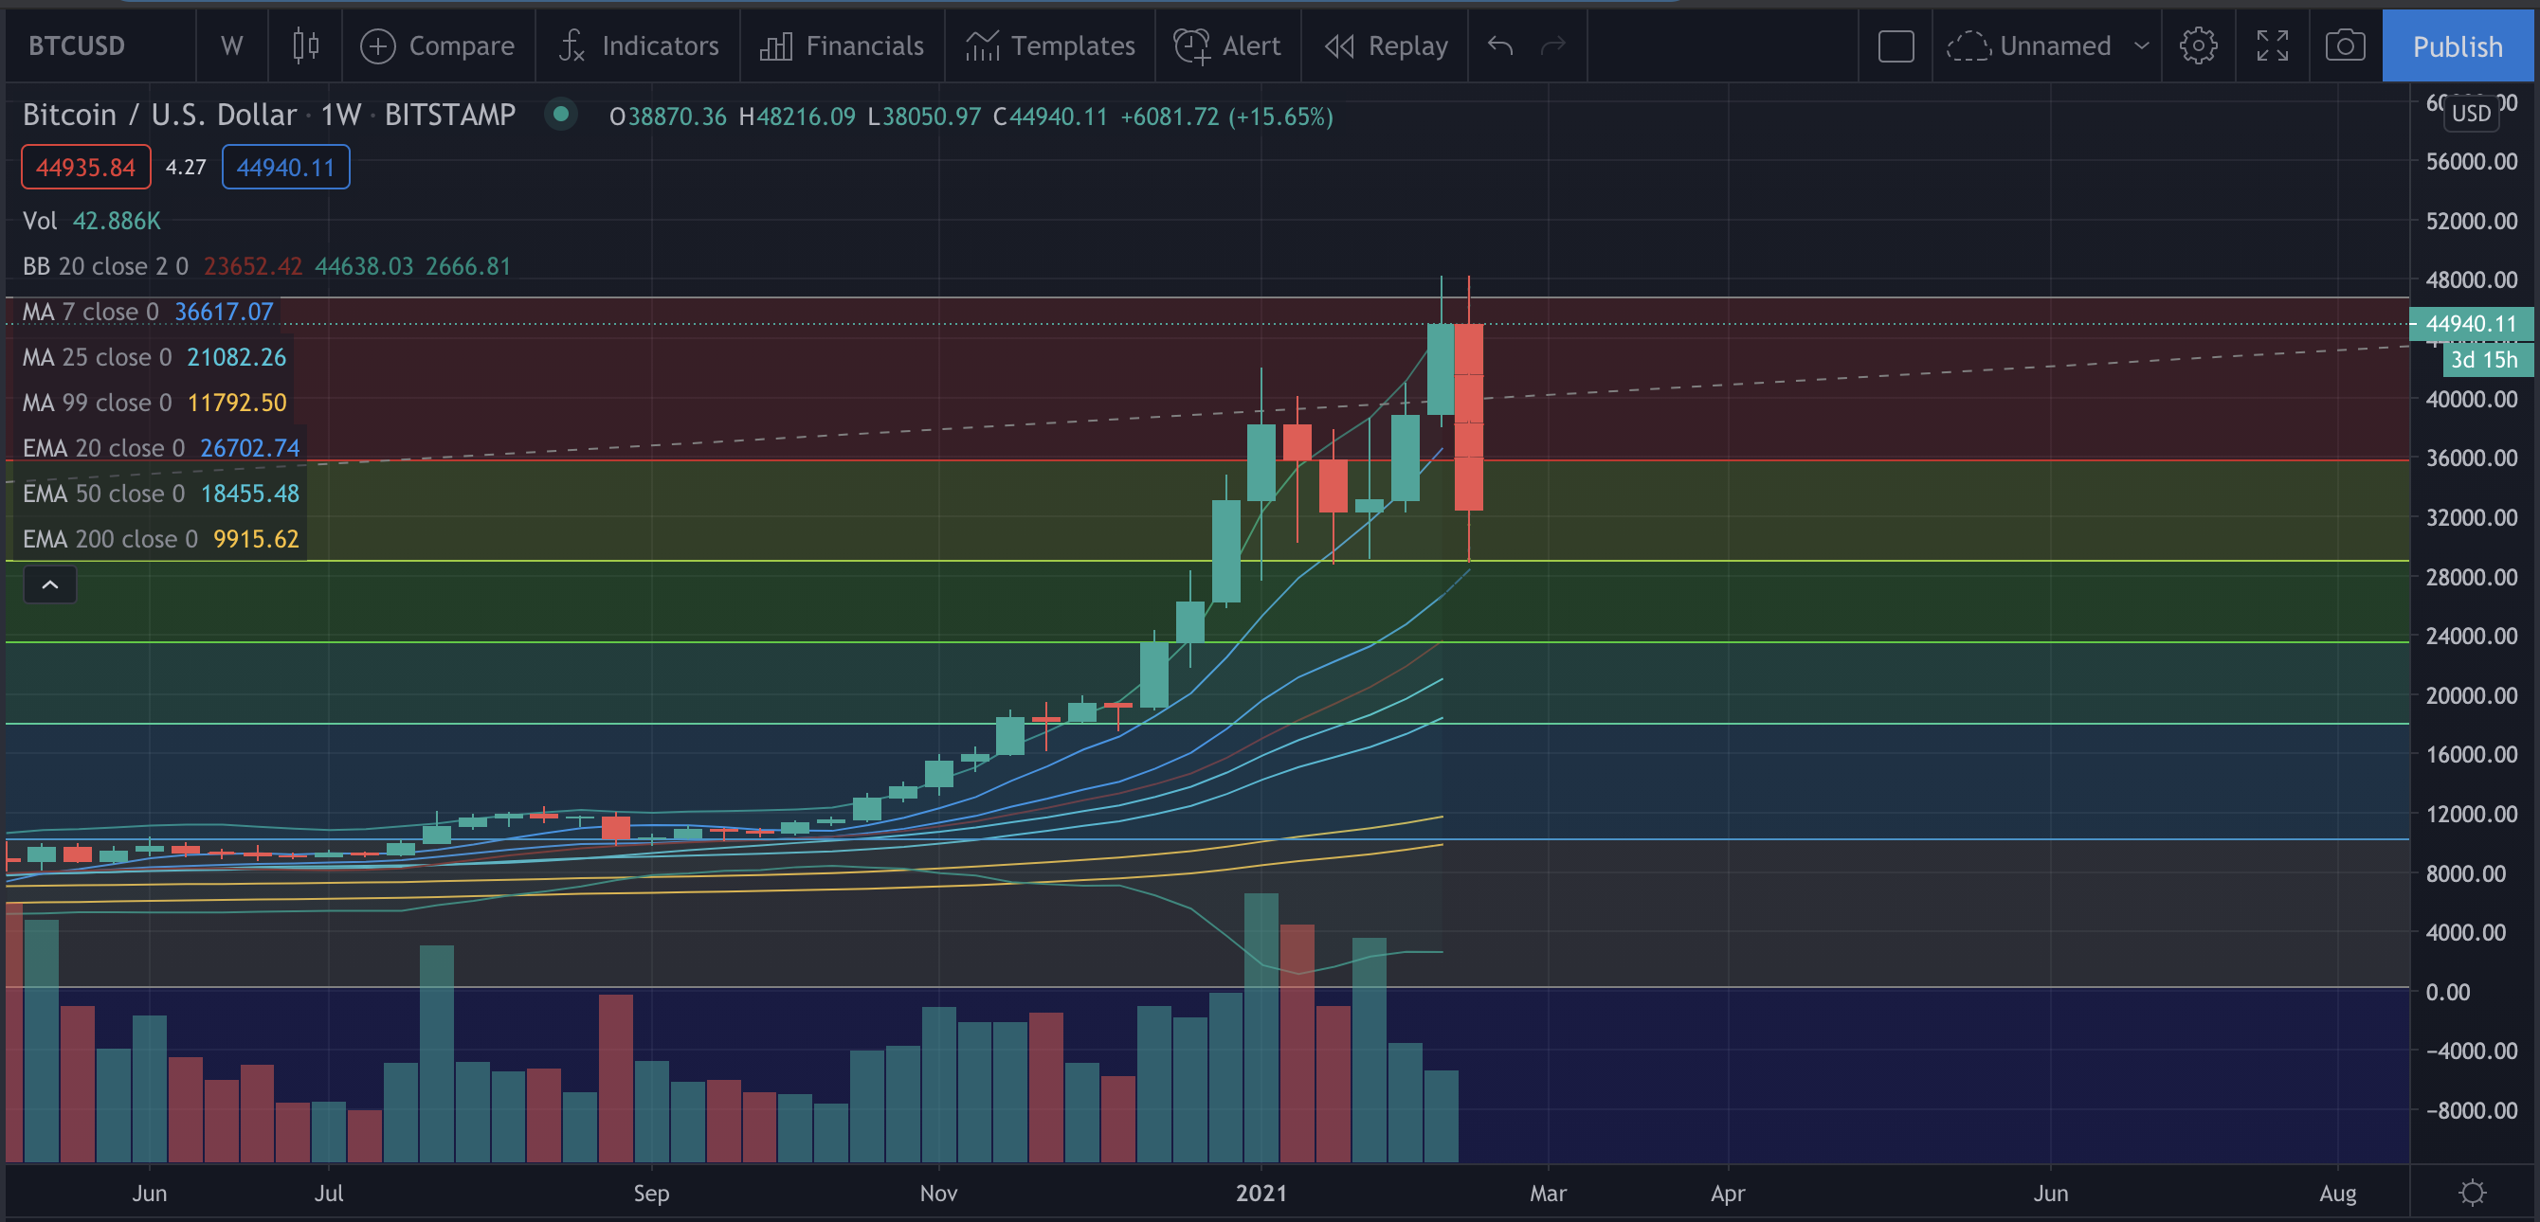This screenshot has width=2540, height=1222.
Task: Click the OHLC values in header
Action: [971, 117]
